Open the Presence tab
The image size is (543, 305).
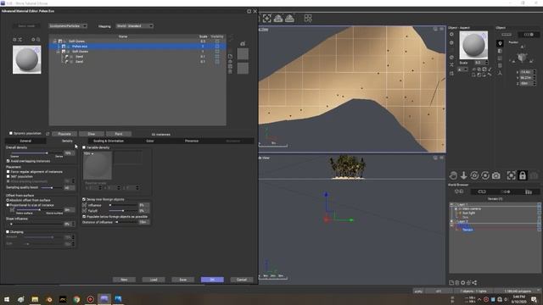pos(192,141)
